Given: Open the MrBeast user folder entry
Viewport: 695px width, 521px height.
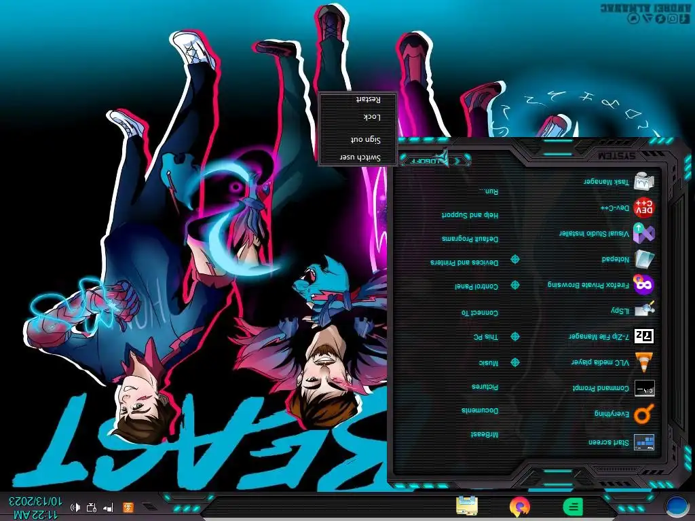Looking at the screenshot, I should tap(485, 435).
